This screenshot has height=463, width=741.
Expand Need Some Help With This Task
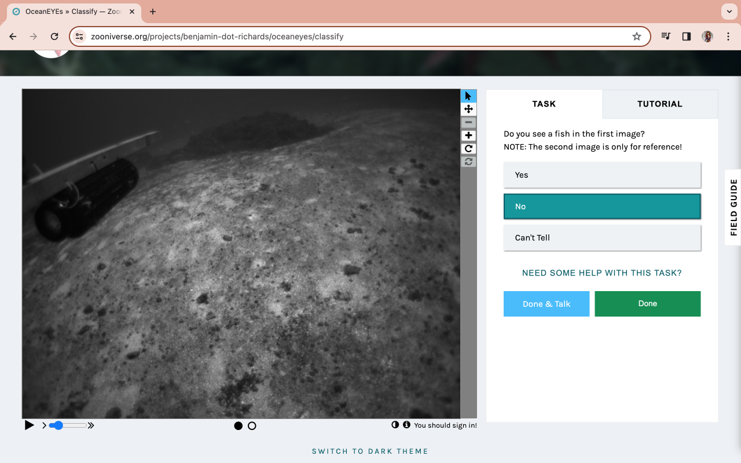pyautogui.click(x=602, y=273)
